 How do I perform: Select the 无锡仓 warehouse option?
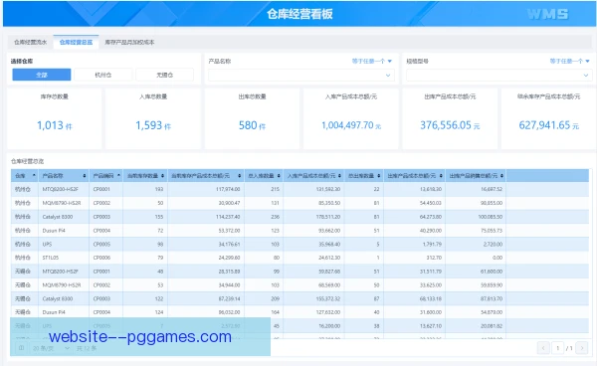164,75
